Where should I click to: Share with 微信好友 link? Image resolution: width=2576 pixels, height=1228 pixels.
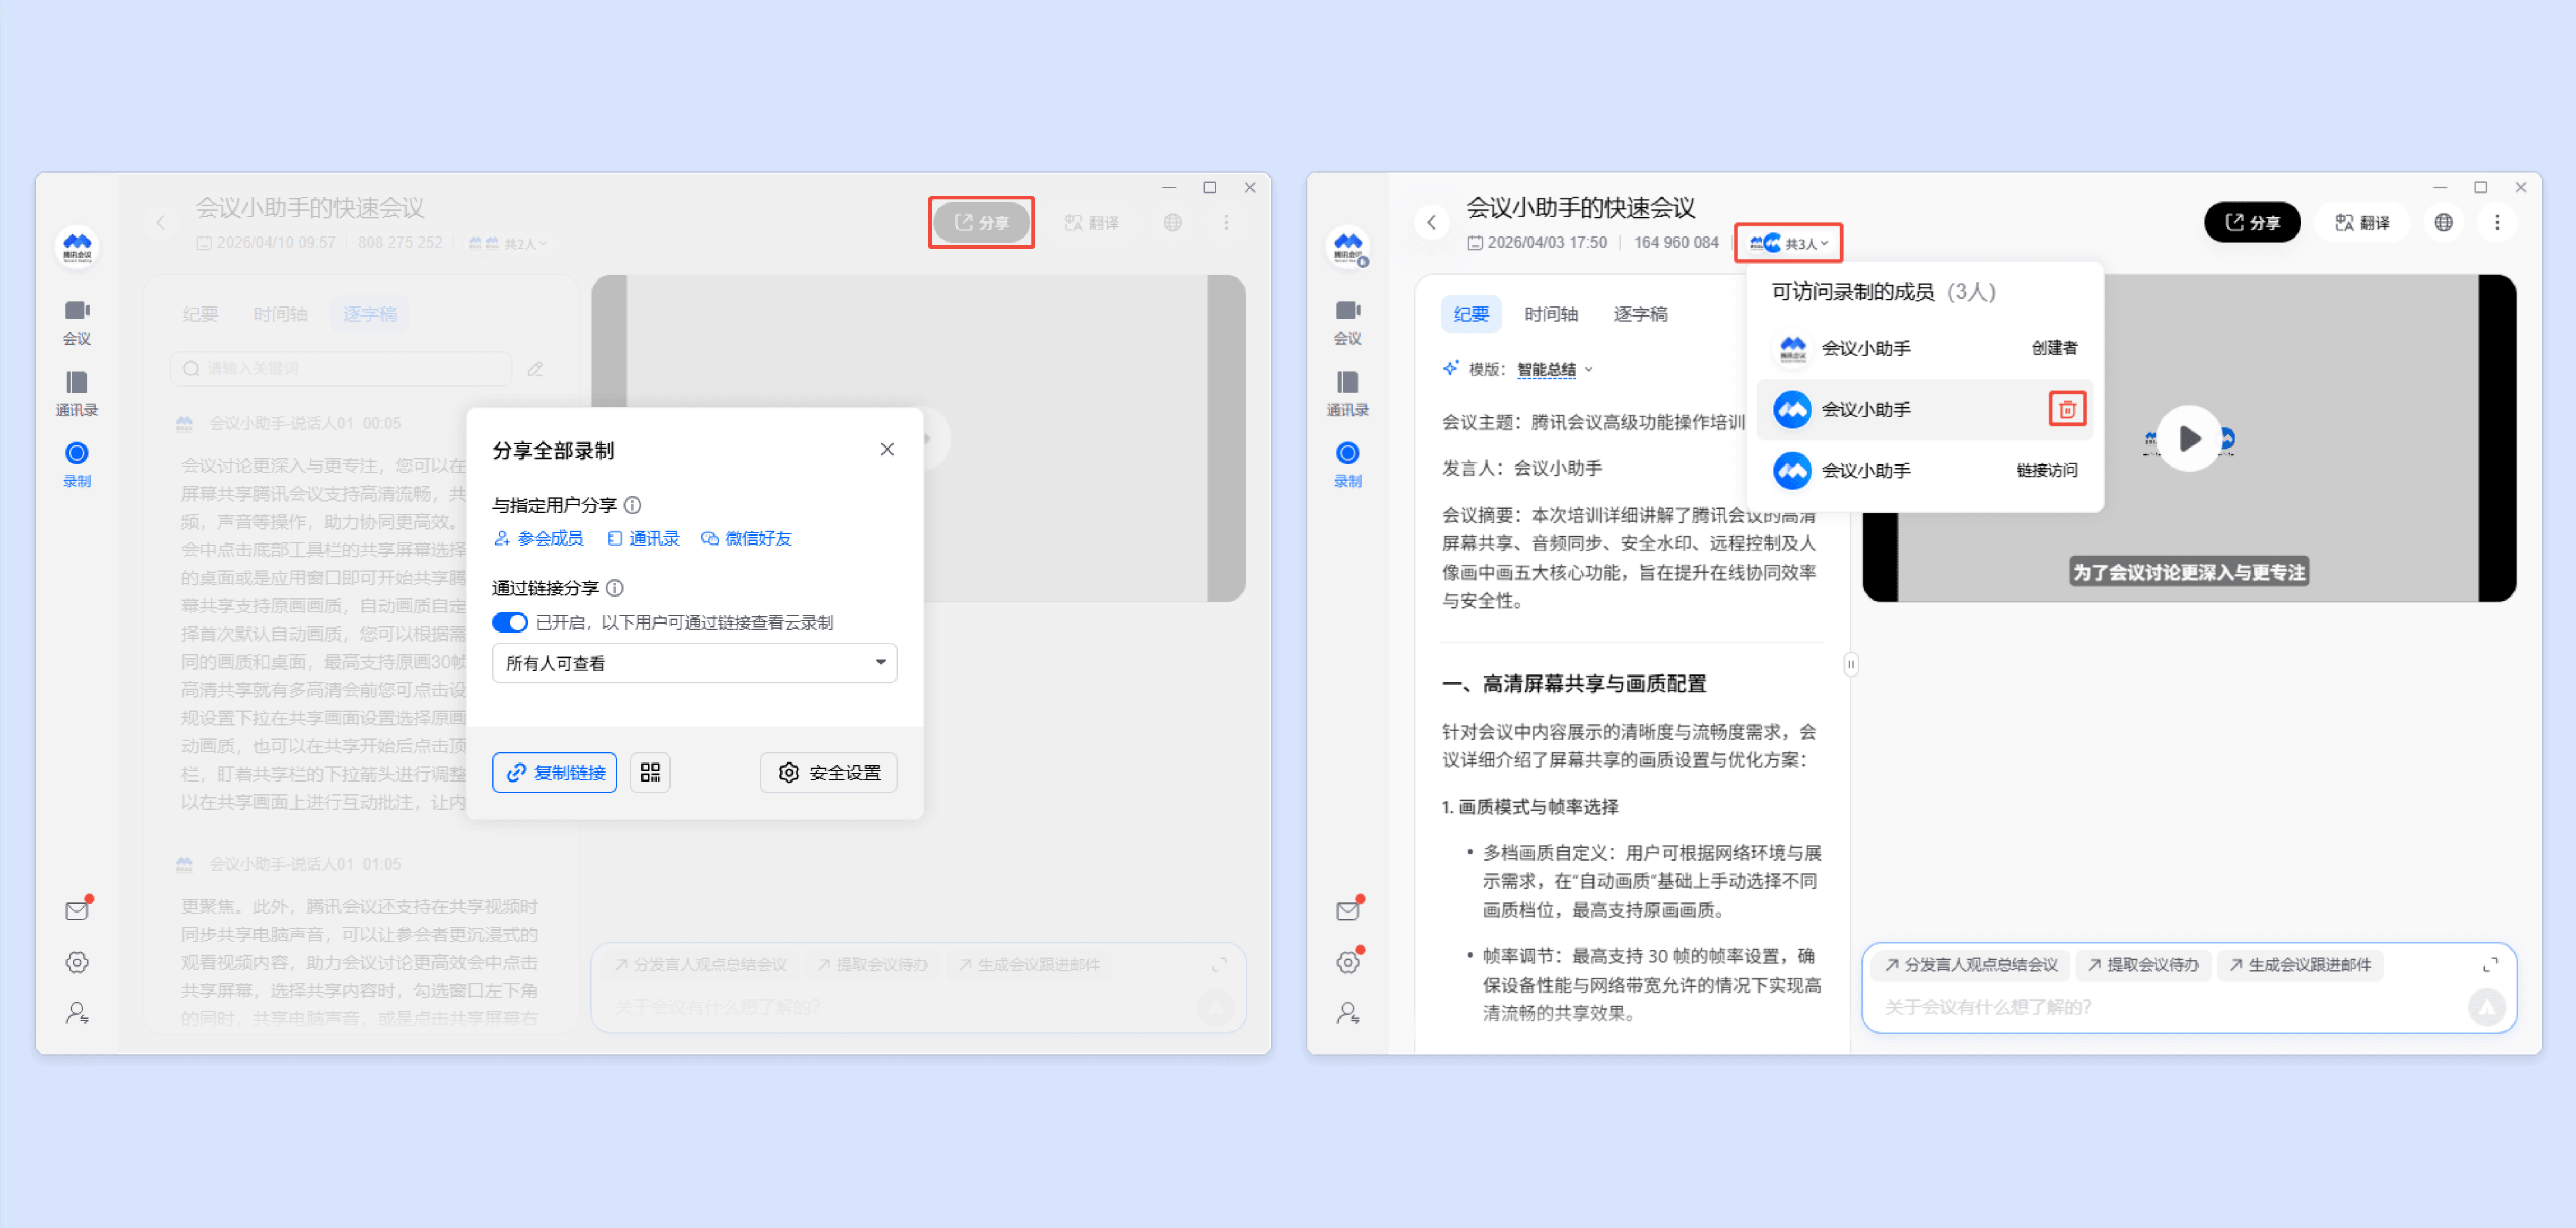tap(747, 539)
